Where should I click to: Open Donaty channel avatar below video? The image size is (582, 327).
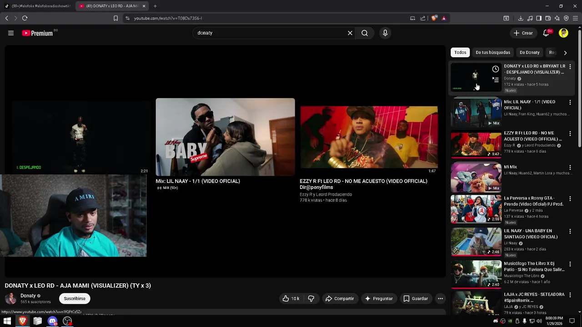(10, 298)
